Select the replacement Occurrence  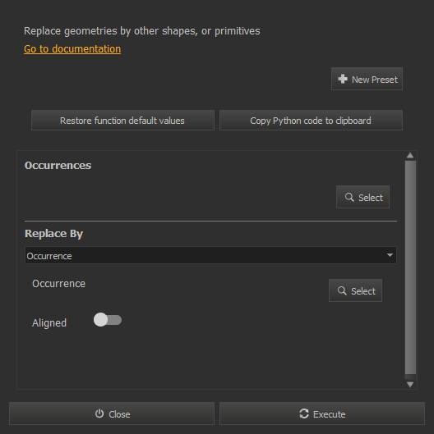(355, 290)
